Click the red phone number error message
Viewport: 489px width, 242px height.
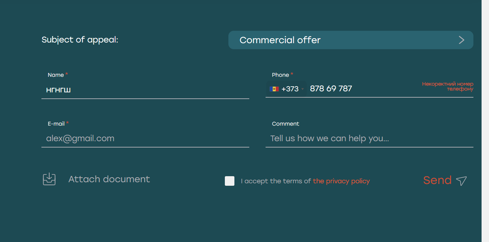pyautogui.click(x=448, y=86)
